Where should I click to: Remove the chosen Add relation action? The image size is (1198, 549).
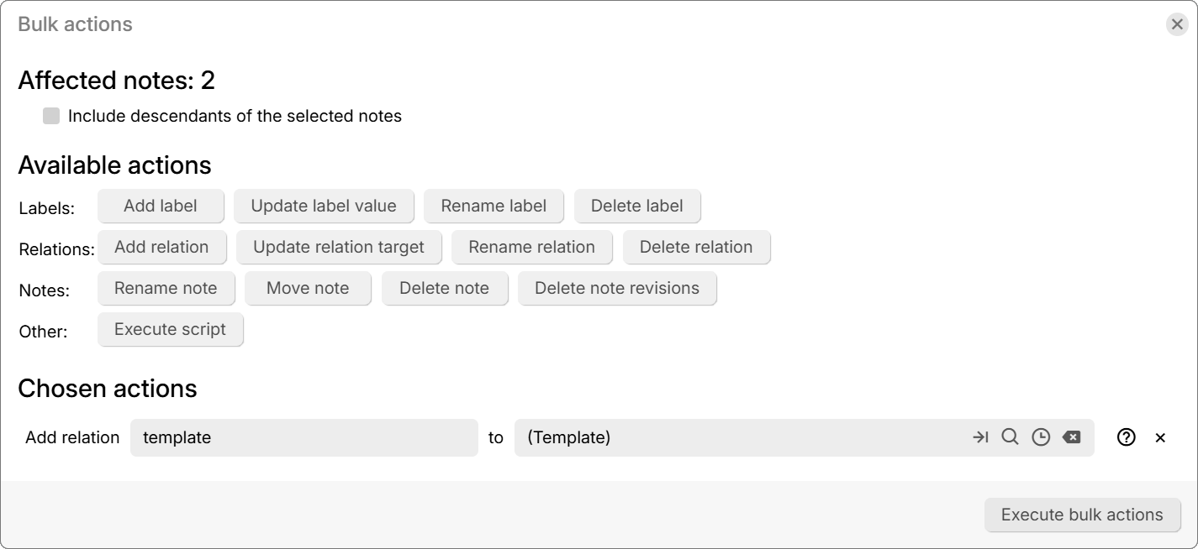(x=1160, y=437)
